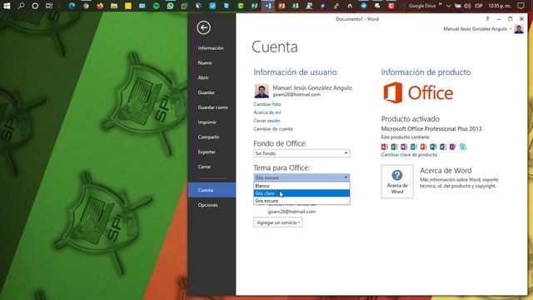
Task: Click the taskbar search magnifier
Action: click(21, 6)
